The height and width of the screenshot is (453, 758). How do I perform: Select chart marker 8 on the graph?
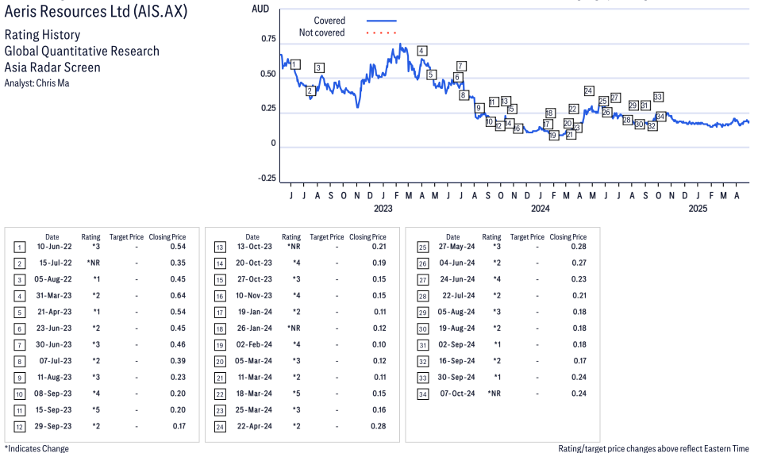463,95
